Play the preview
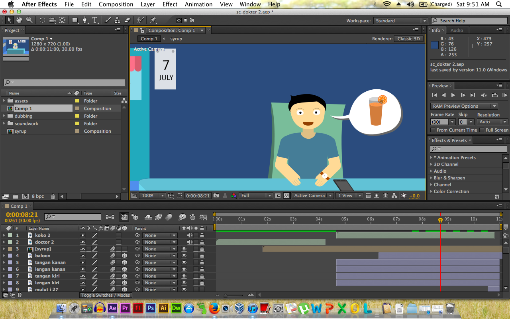This screenshot has width=510, height=319. click(453, 95)
